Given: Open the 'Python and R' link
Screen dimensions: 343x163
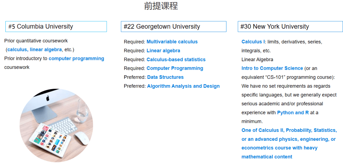Looking at the screenshot, I should tap(293, 113).
